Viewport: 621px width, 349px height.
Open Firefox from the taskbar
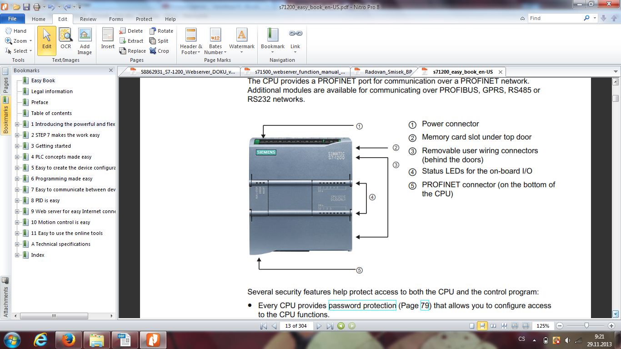(x=68, y=339)
